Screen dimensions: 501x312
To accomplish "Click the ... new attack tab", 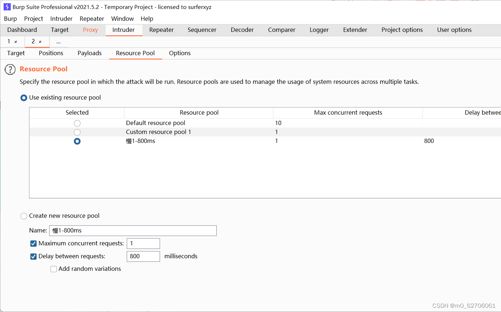I will pos(58,42).
